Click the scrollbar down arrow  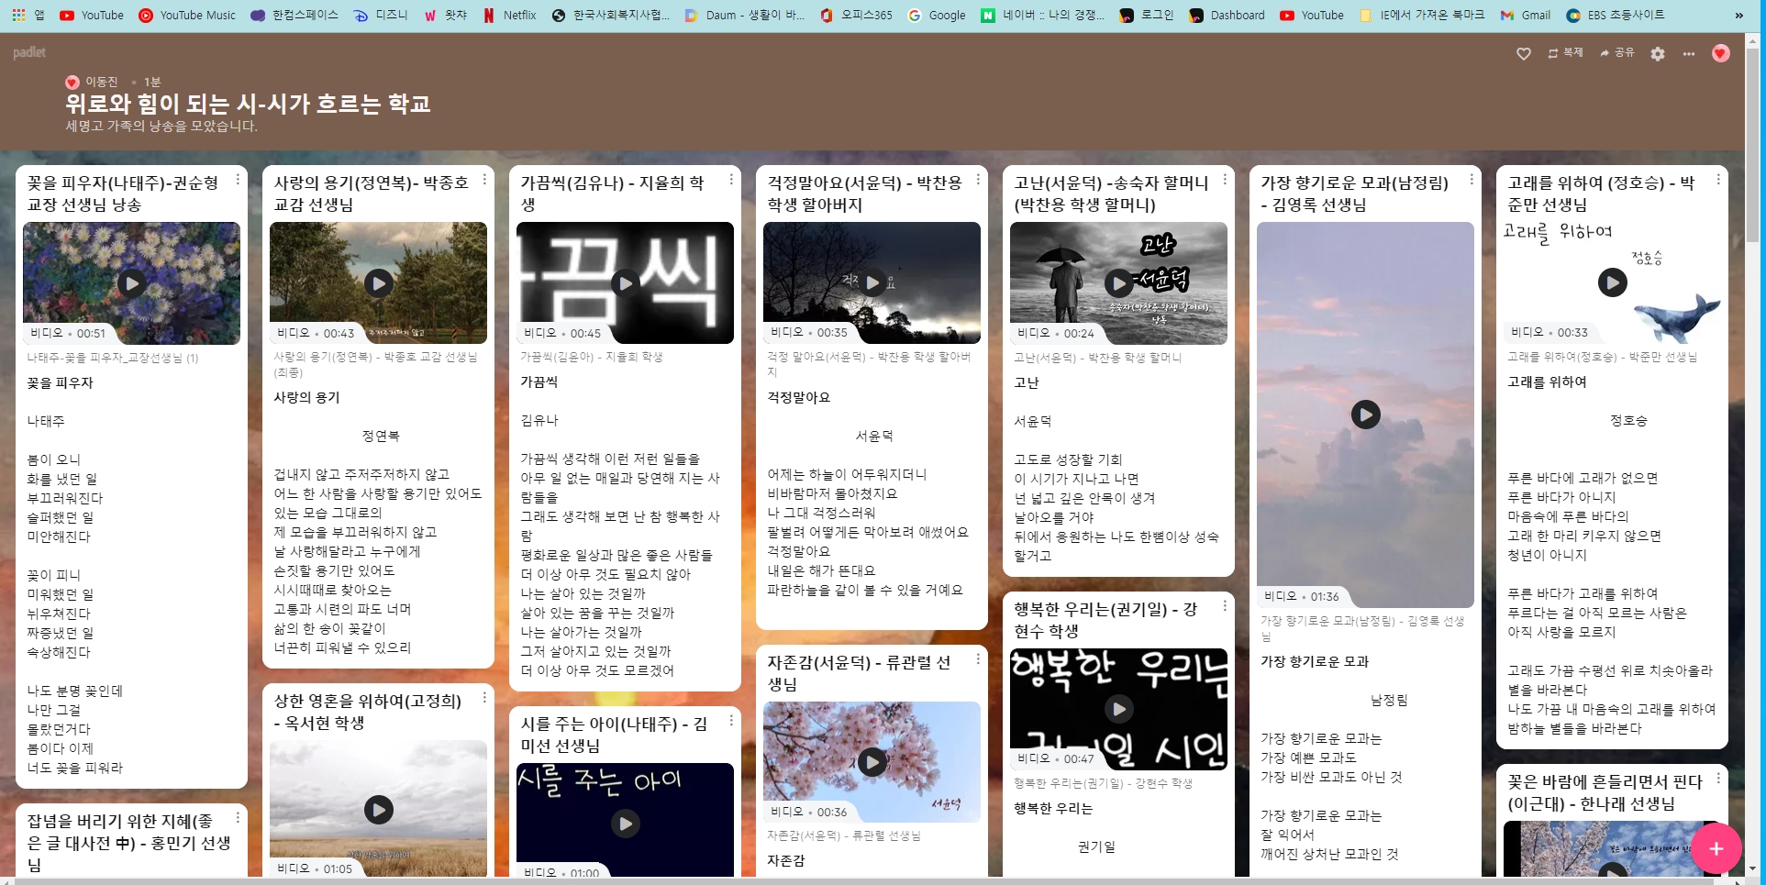click(1752, 868)
